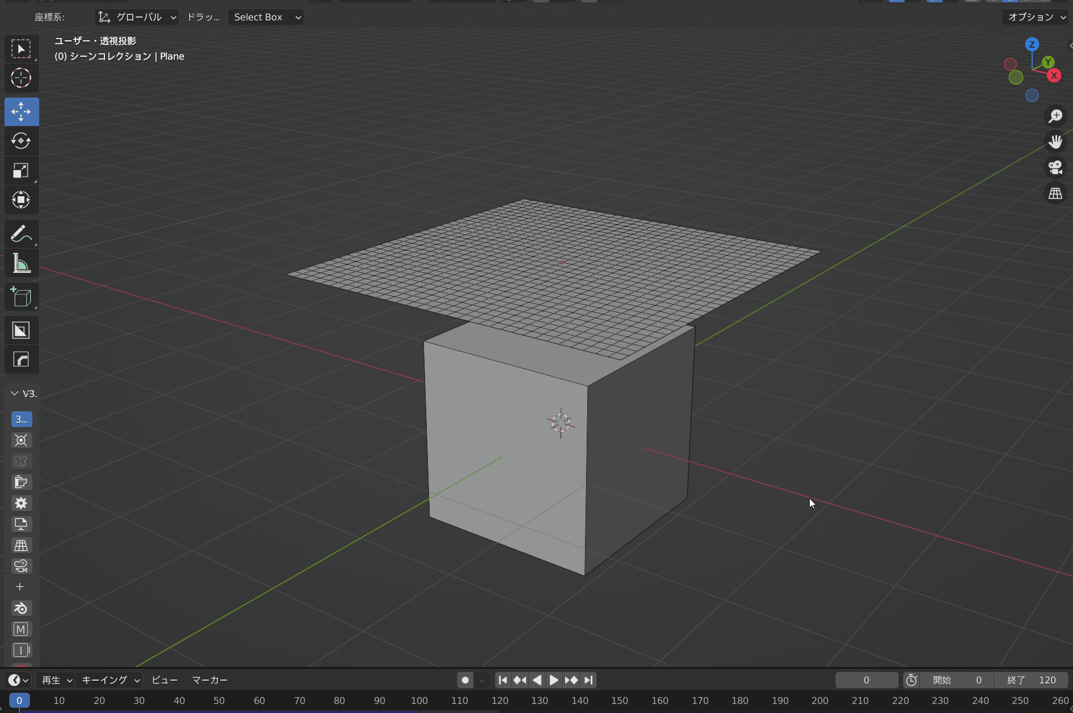This screenshot has width=1073, height=713.
Task: Toggle preview range clock icon
Action: tap(911, 680)
